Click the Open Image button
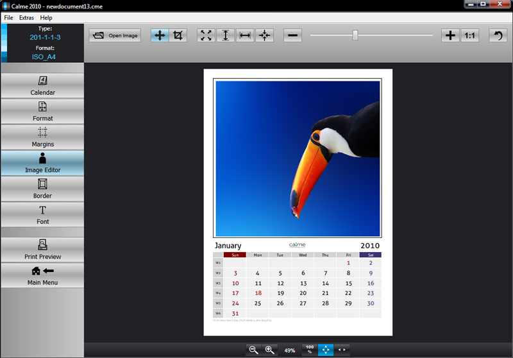Viewport: 513px width, 358px height. [x=115, y=36]
